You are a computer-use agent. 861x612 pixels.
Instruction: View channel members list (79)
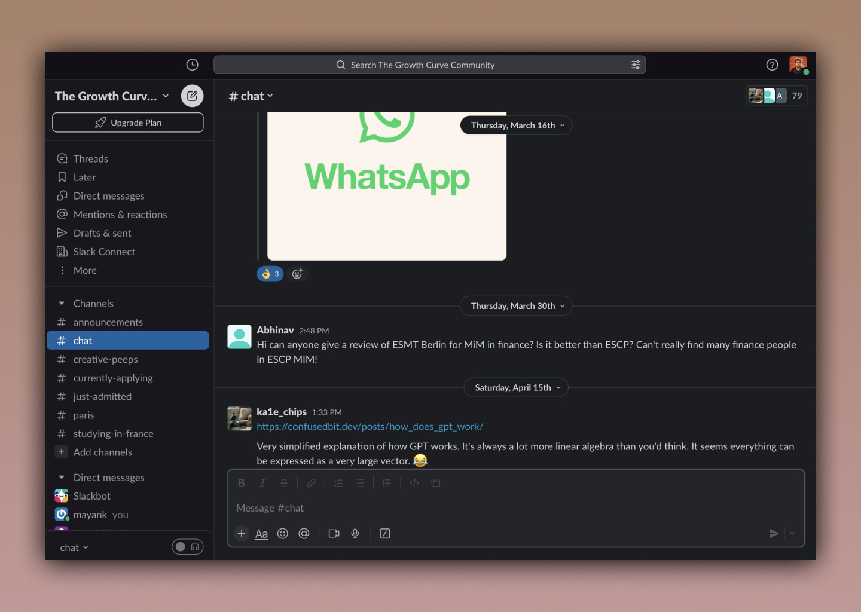(777, 96)
